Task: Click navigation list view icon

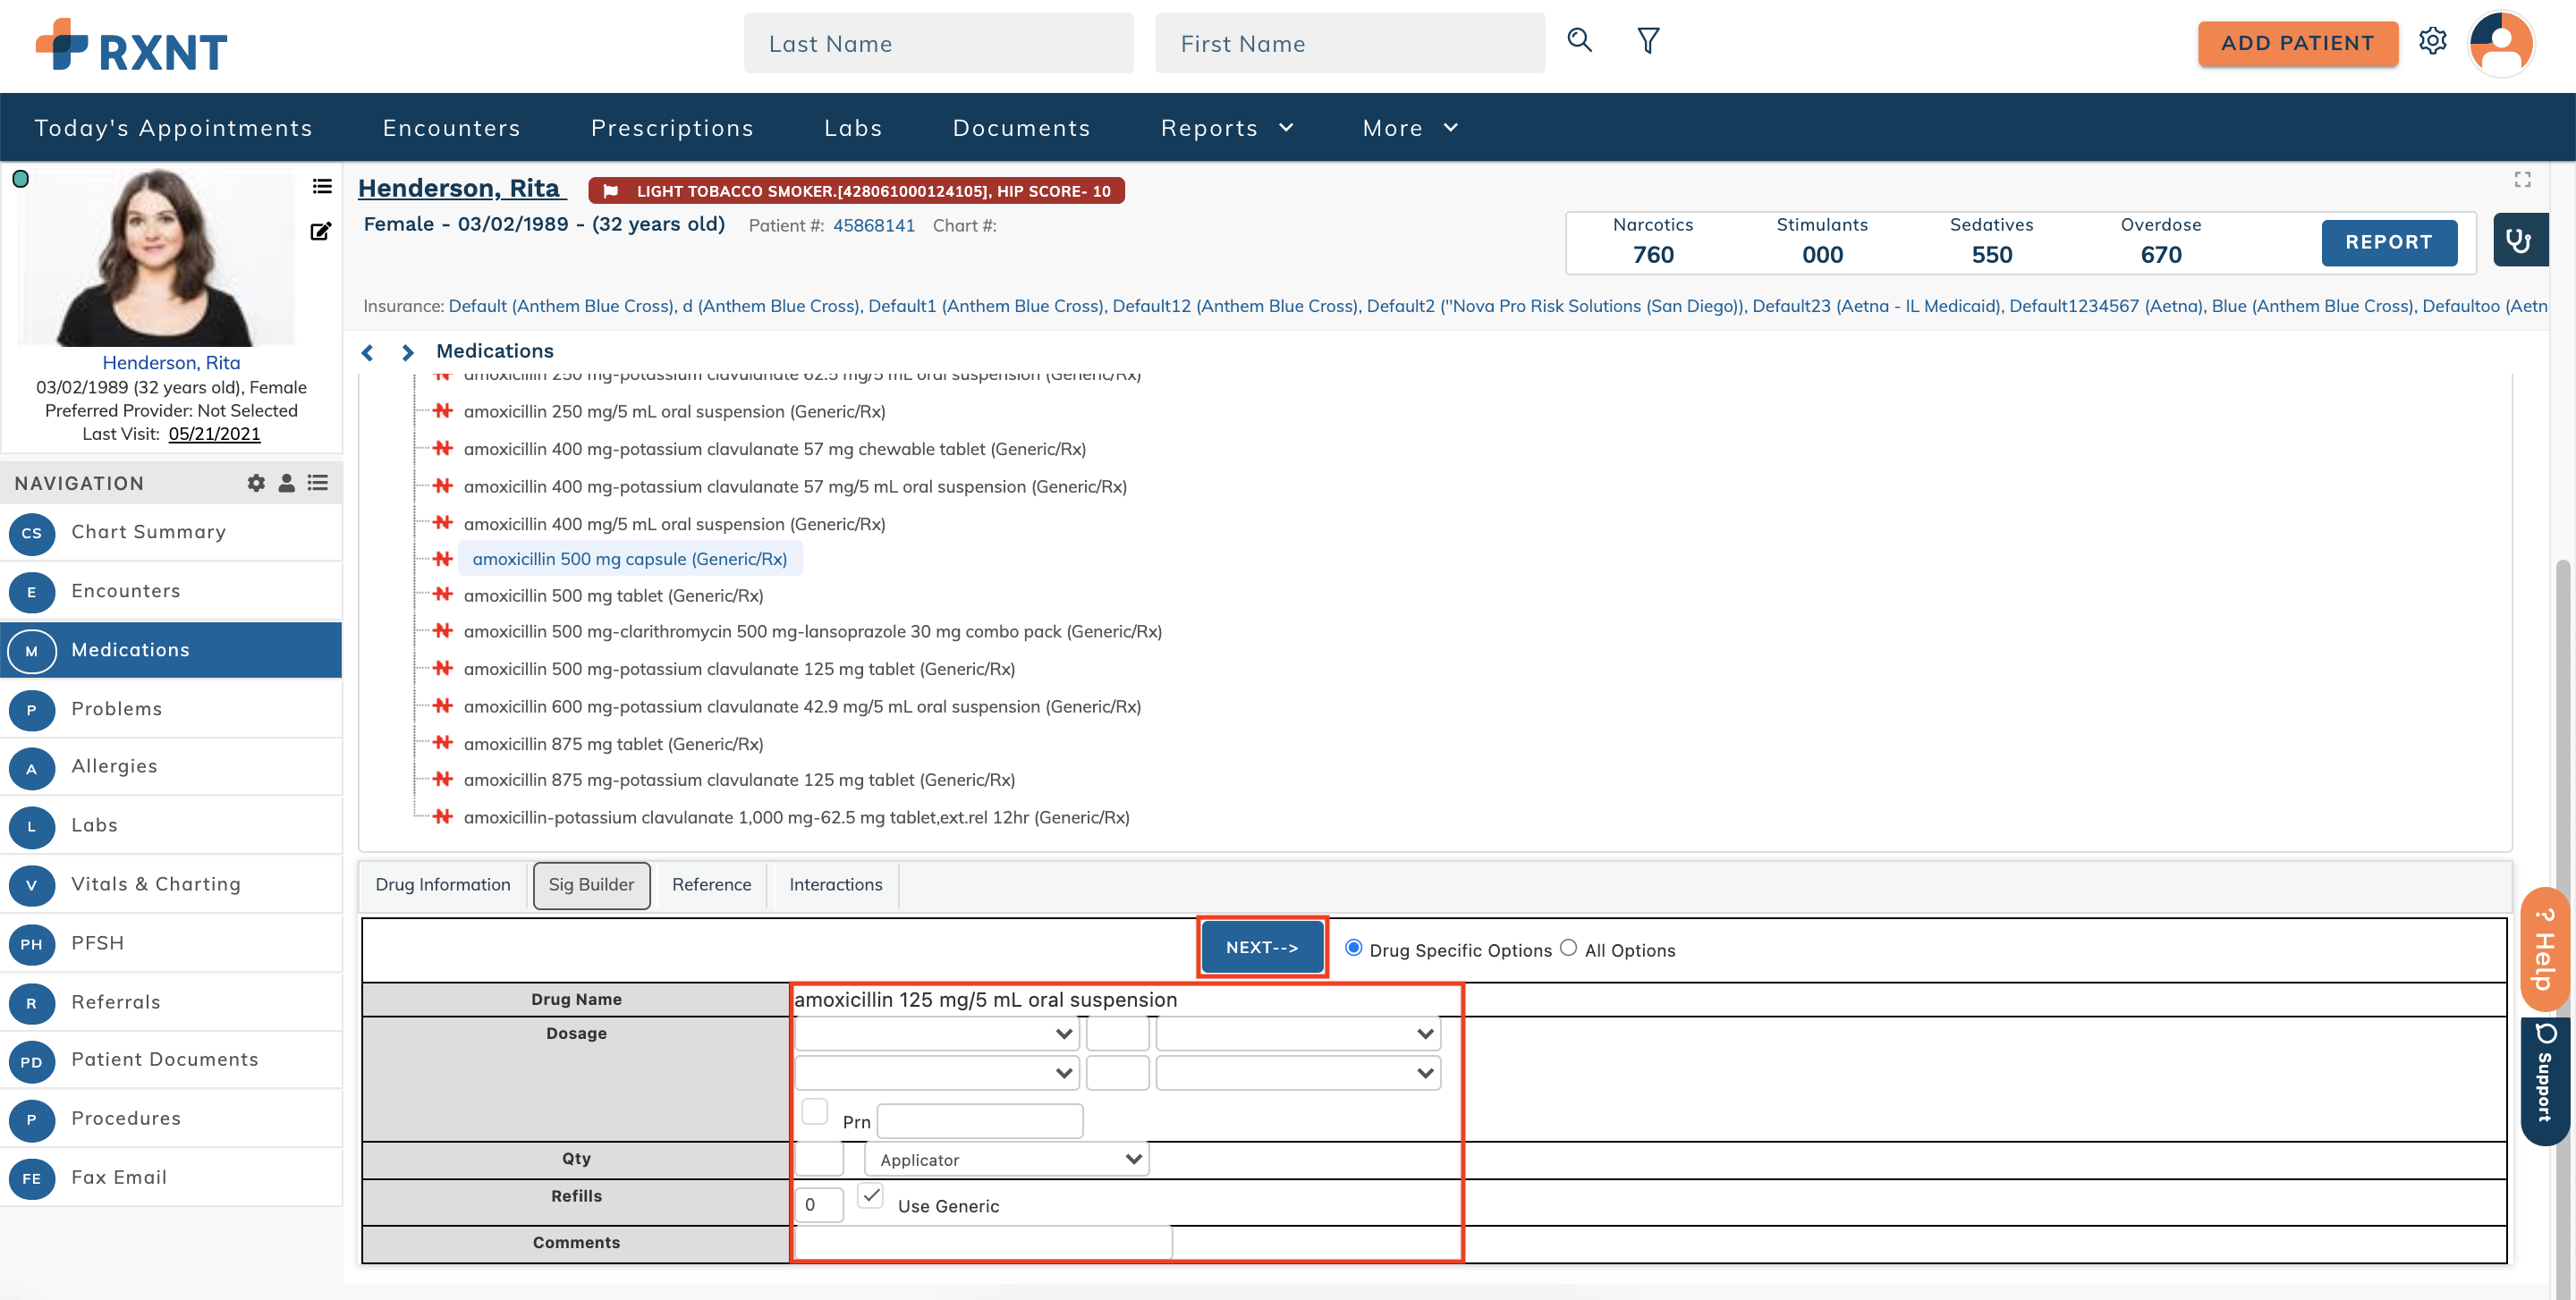Action: click(318, 483)
